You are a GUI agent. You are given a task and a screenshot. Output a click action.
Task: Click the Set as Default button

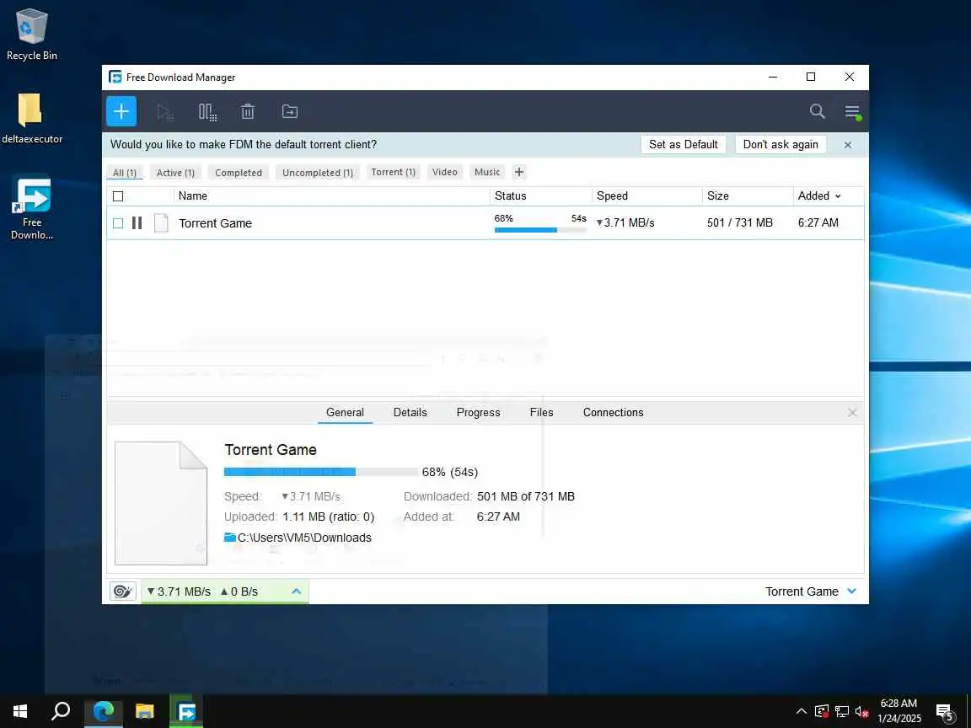(683, 144)
